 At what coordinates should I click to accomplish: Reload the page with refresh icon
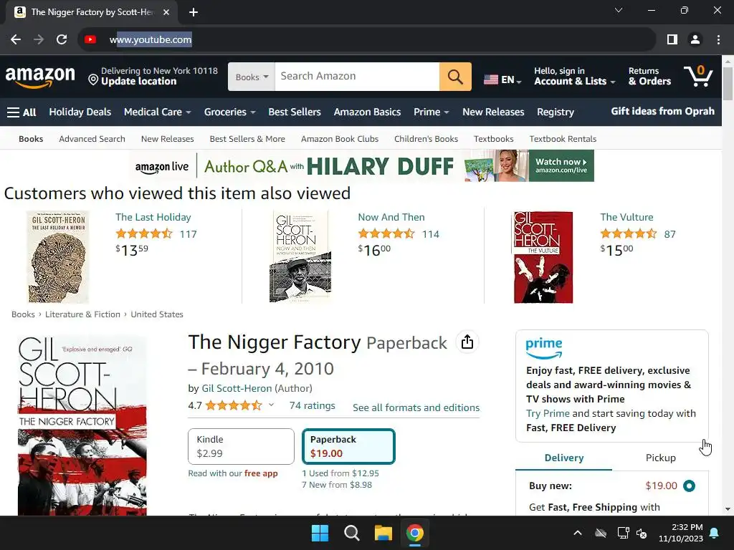tap(62, 39)
